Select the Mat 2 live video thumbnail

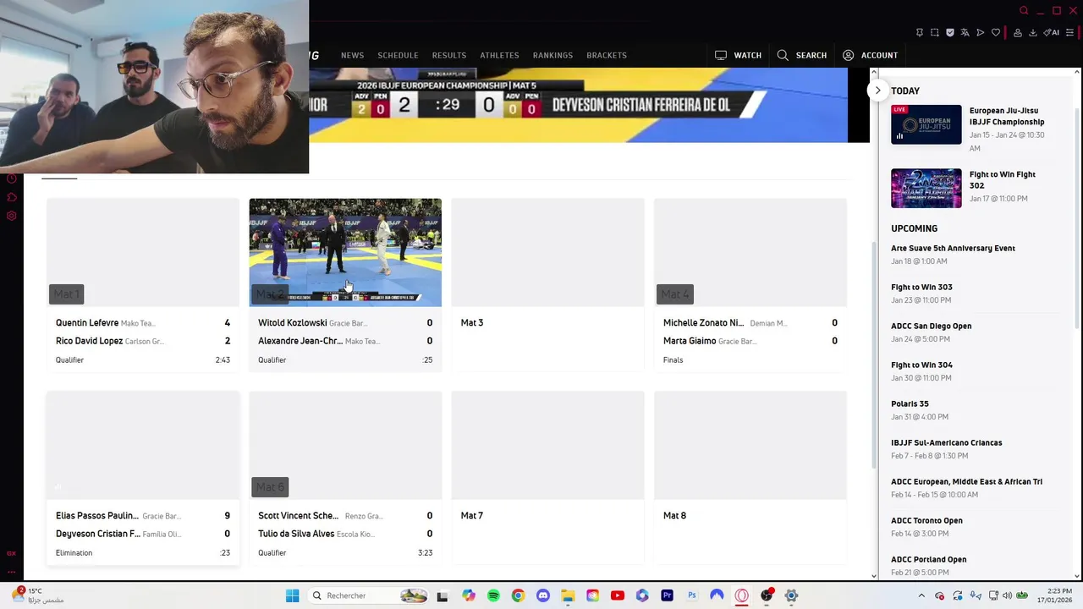click(x=345, y=252)
